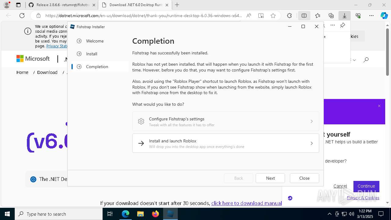Click the address bar URL field

[144, 16]
